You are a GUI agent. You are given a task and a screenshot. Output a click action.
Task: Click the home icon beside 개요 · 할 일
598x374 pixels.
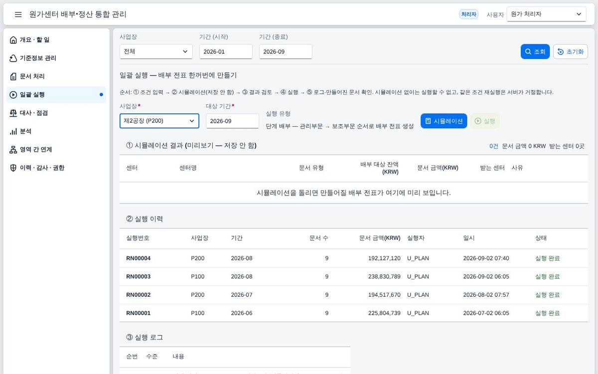click(x=13, y=40)
